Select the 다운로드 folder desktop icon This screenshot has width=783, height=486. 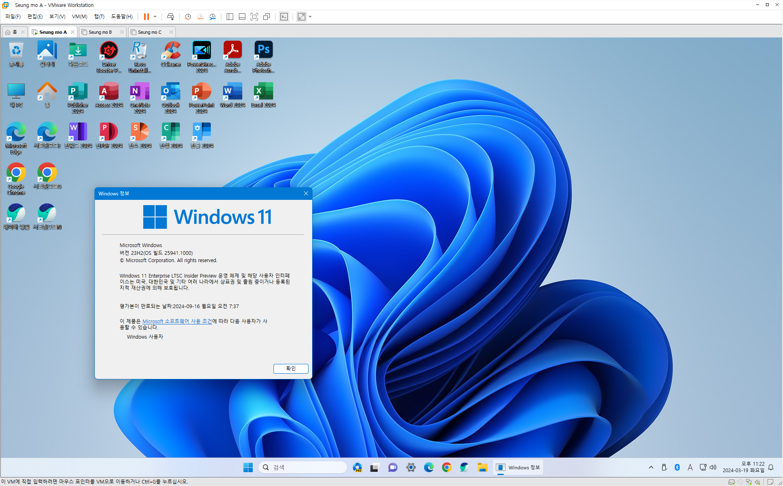78,54
